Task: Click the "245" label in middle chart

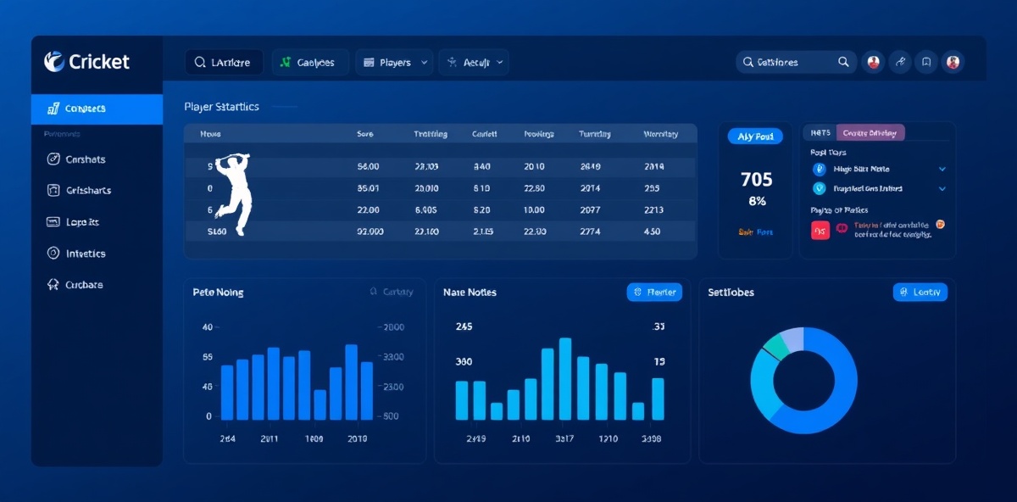Action: click(464, 326)
